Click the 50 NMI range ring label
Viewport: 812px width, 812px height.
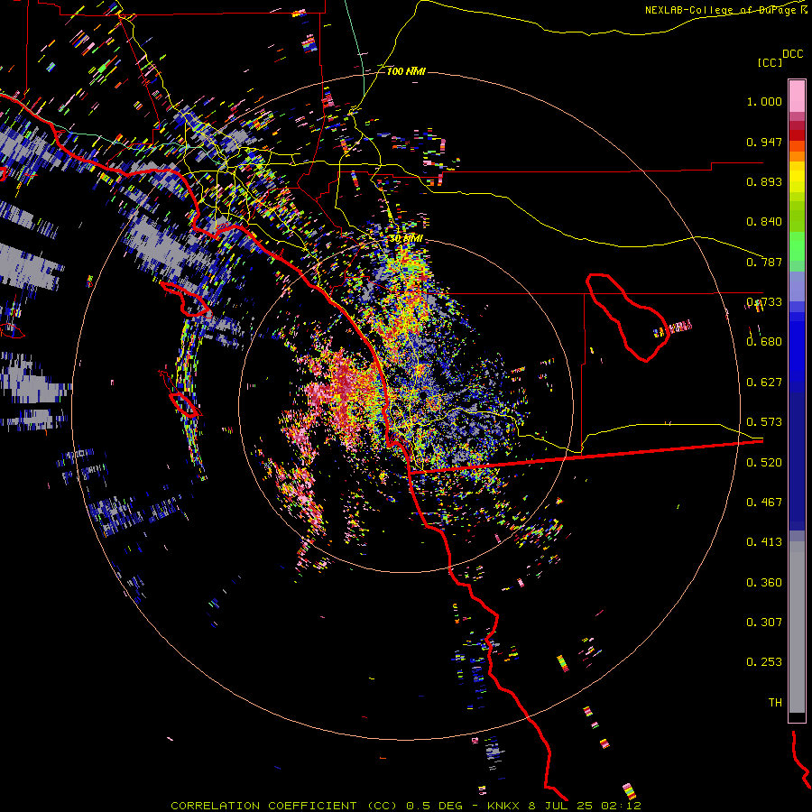coord(406,239)
